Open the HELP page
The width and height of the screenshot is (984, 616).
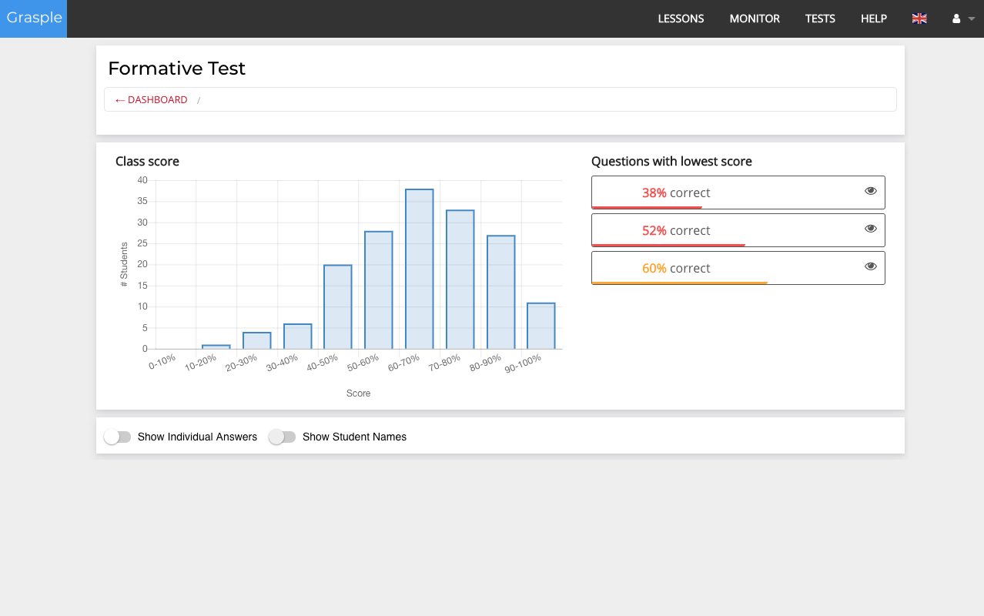[873, 18]
